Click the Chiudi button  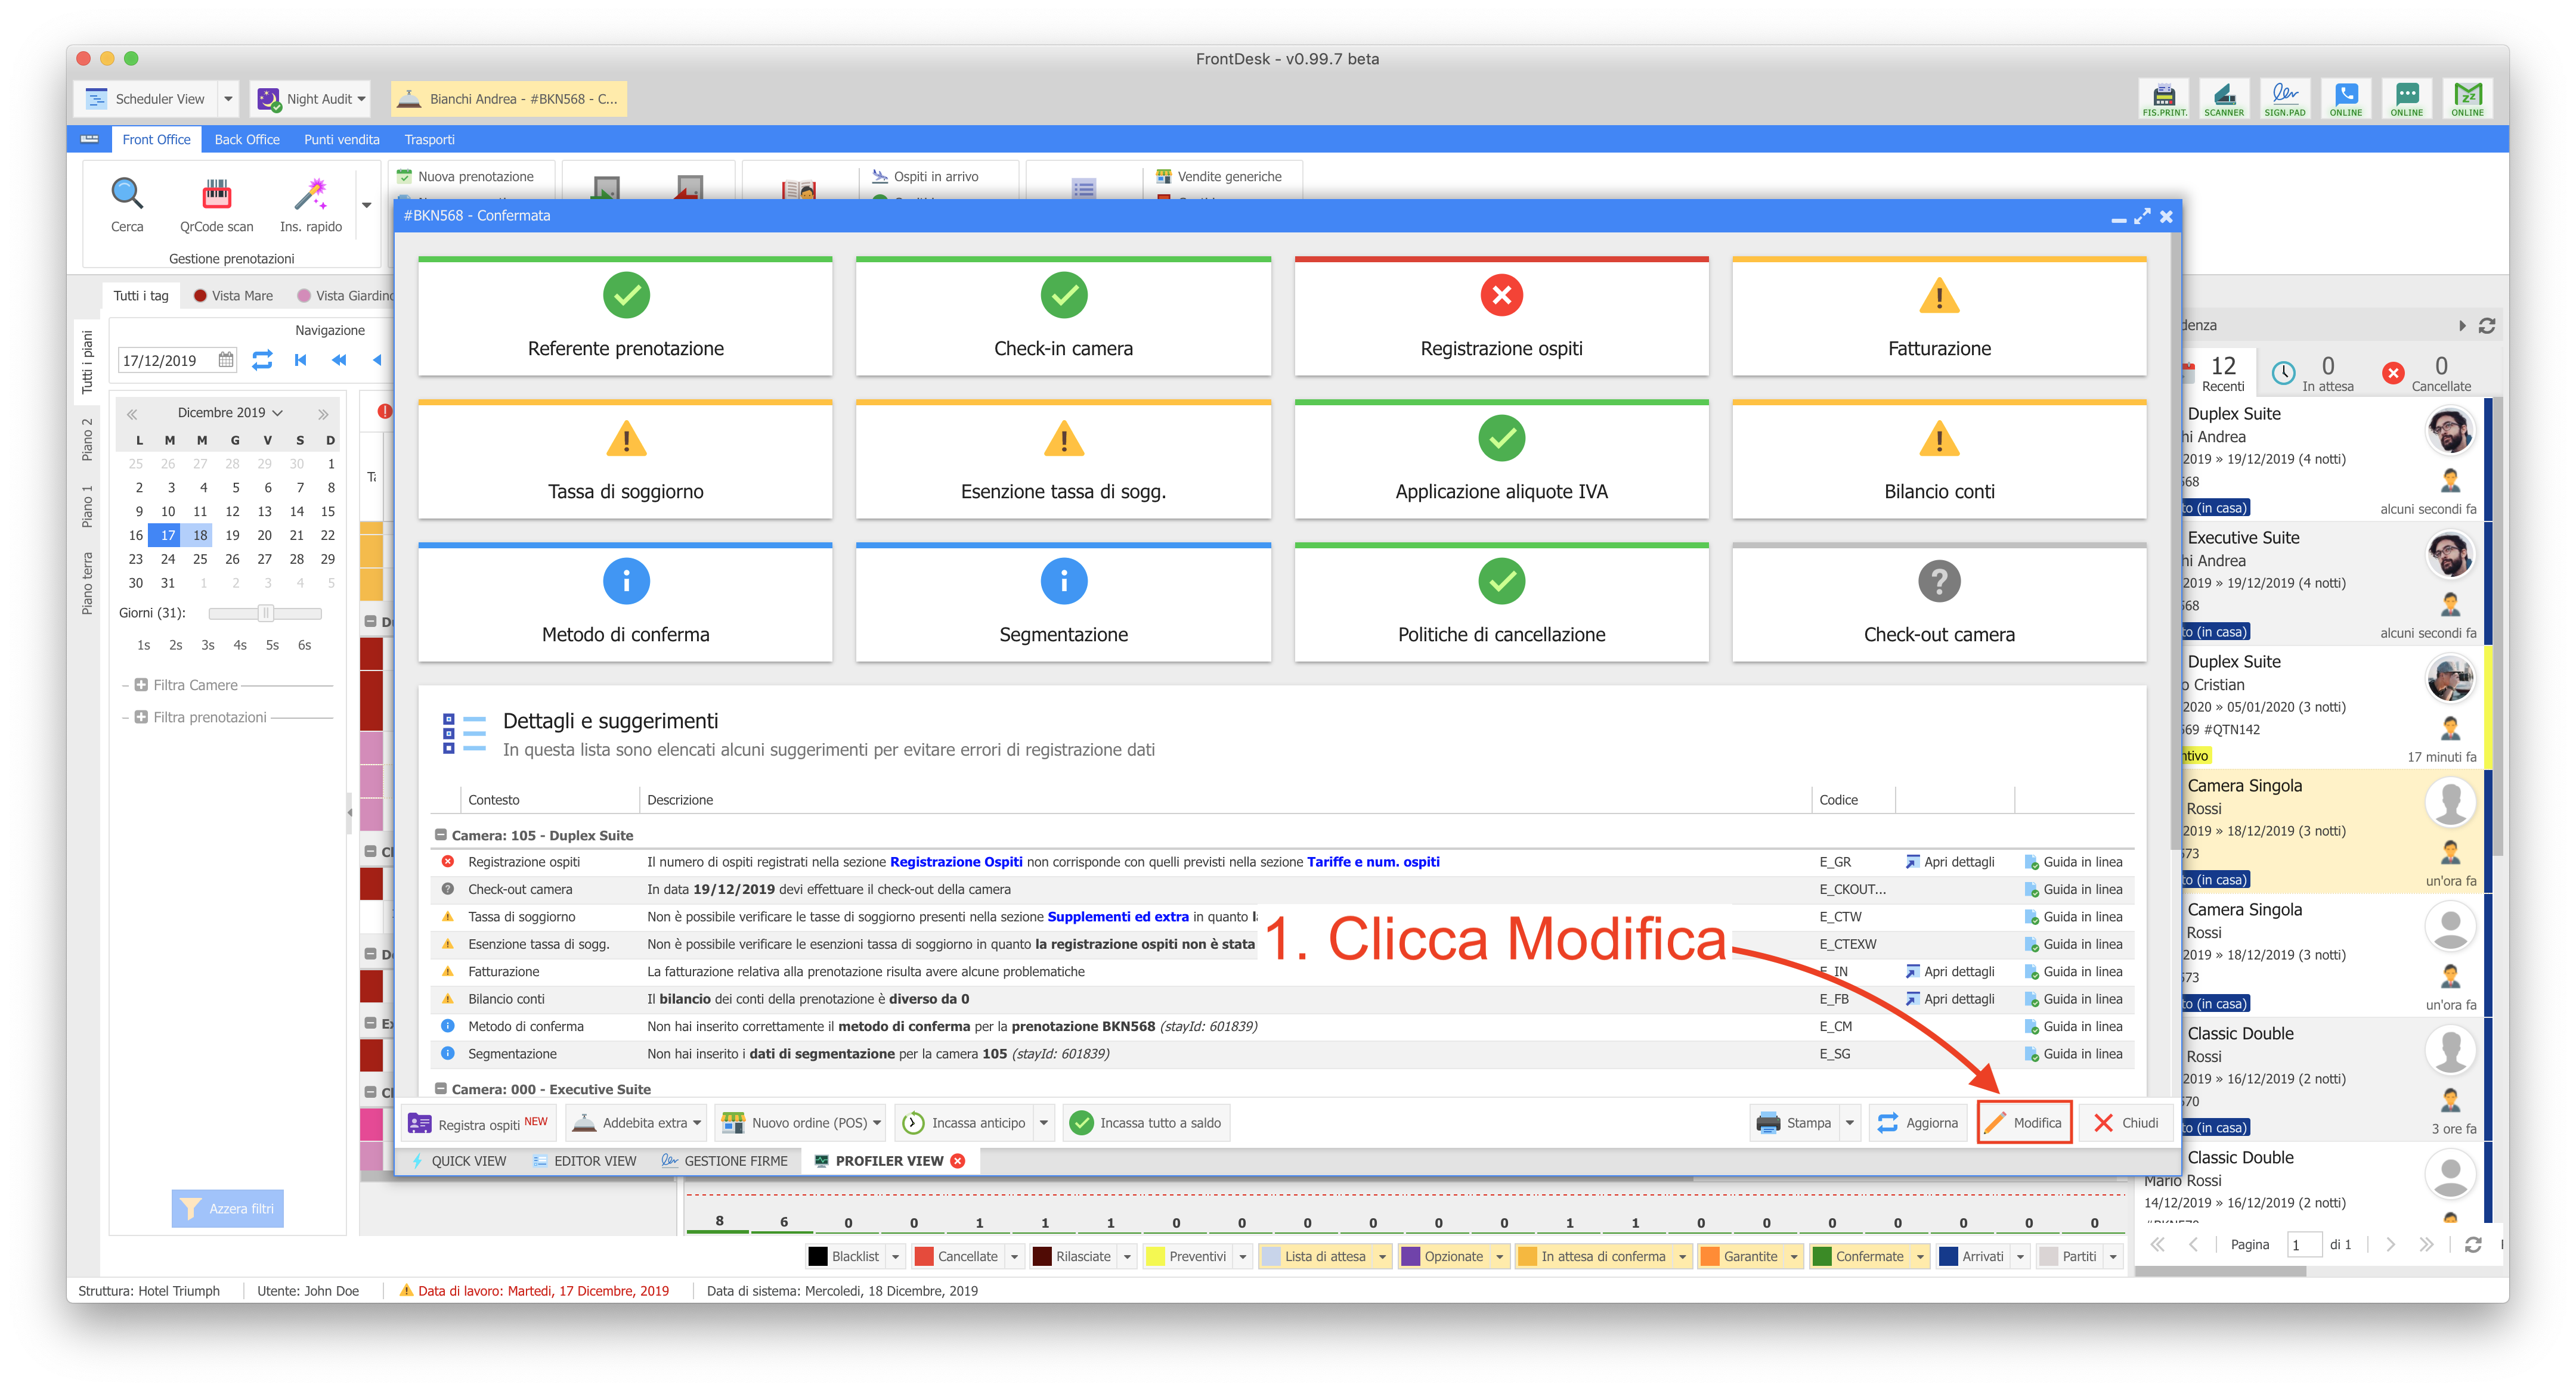[2127, 1123]
